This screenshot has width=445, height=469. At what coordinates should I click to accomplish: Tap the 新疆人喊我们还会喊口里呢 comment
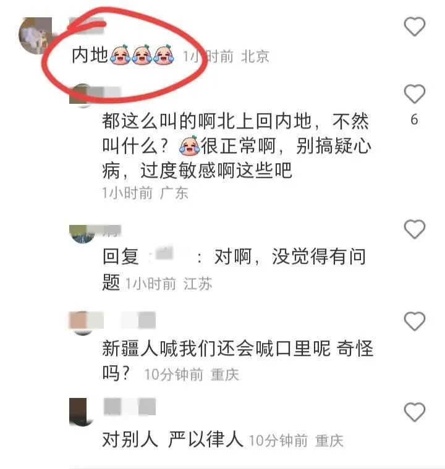point(237,361)
